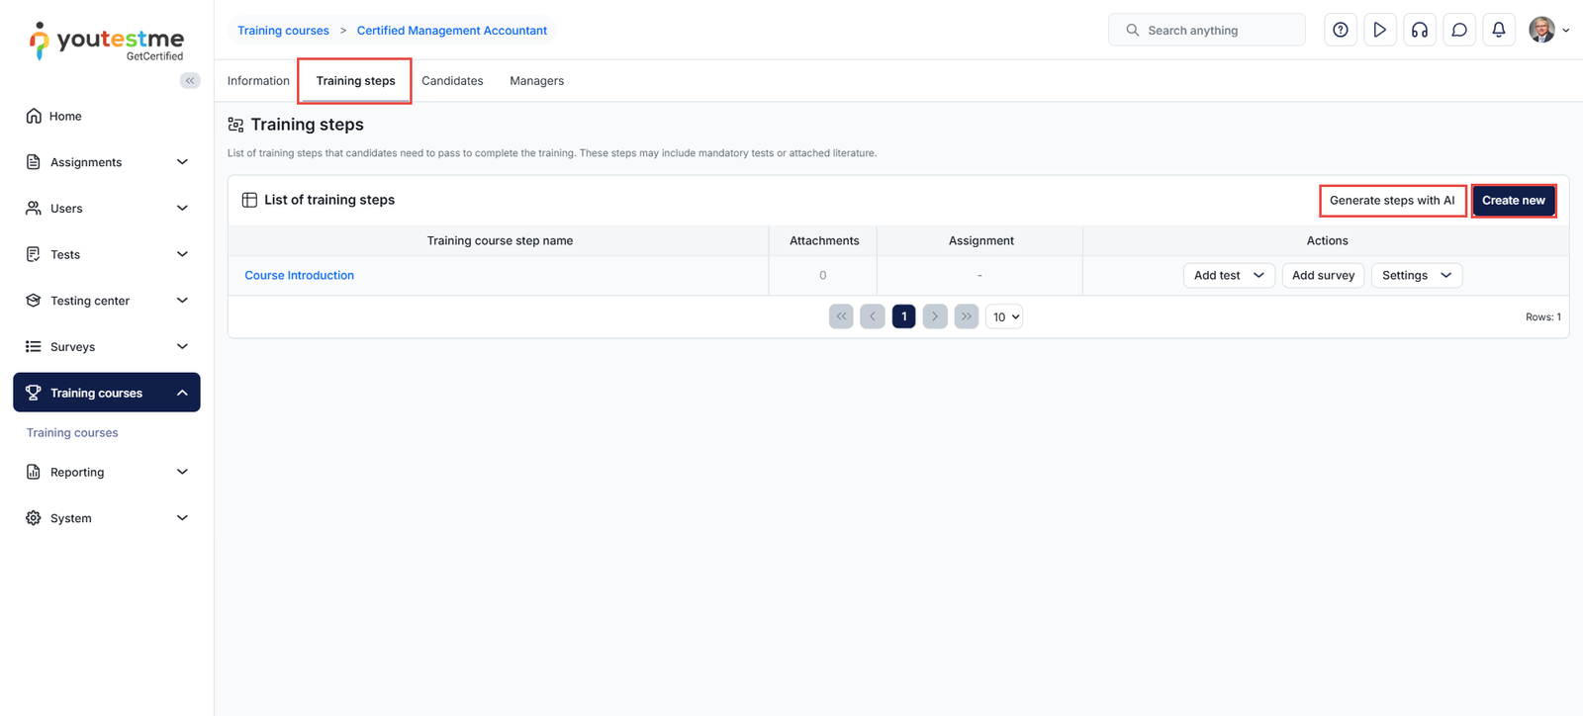Open the headset support icon
The width and height of the screenshot is (1583, 716).
(x=1419, y=30)
